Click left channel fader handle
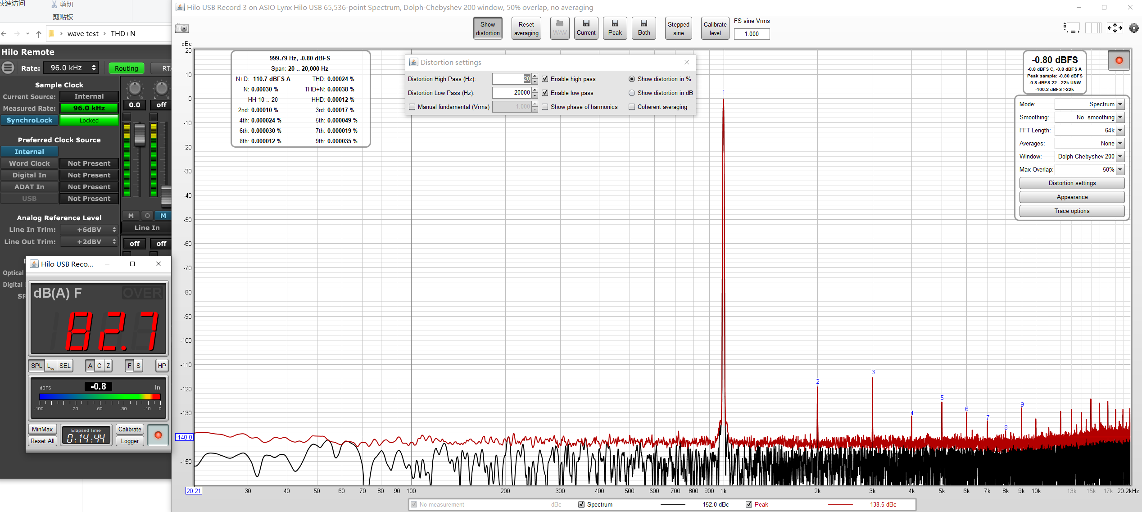 140,134
